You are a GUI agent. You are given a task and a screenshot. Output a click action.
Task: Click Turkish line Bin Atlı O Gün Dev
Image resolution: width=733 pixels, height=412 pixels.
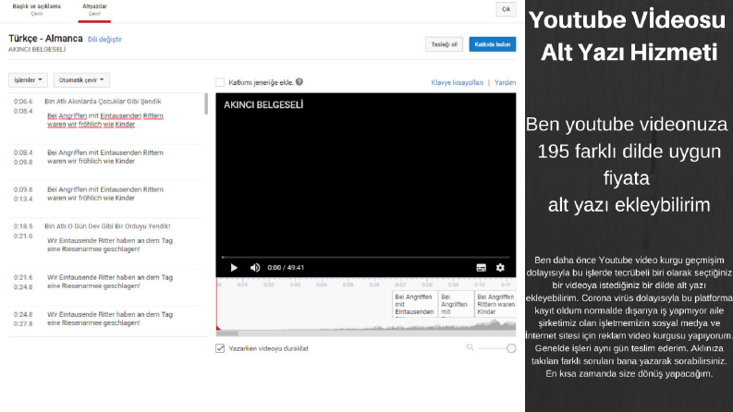click(107, 226)
